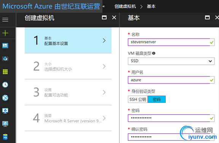This screenshot has height=143, width=219.
Task: Open the resource groups cube icon
Action: (x=5, y=59)
